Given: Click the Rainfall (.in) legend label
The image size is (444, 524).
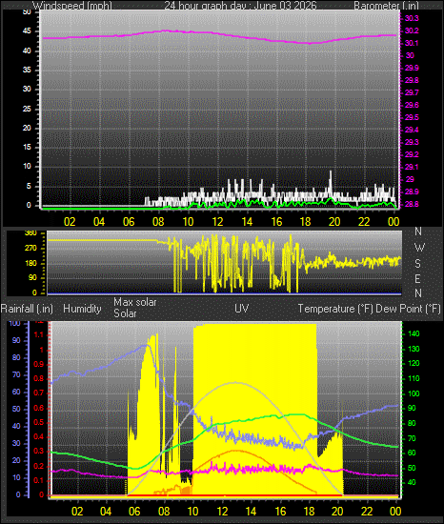Looking at the screenshot, I should pyautogui.click(x=27, y=309).
